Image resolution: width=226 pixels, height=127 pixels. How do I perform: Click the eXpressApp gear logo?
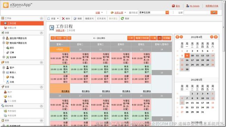6,5
